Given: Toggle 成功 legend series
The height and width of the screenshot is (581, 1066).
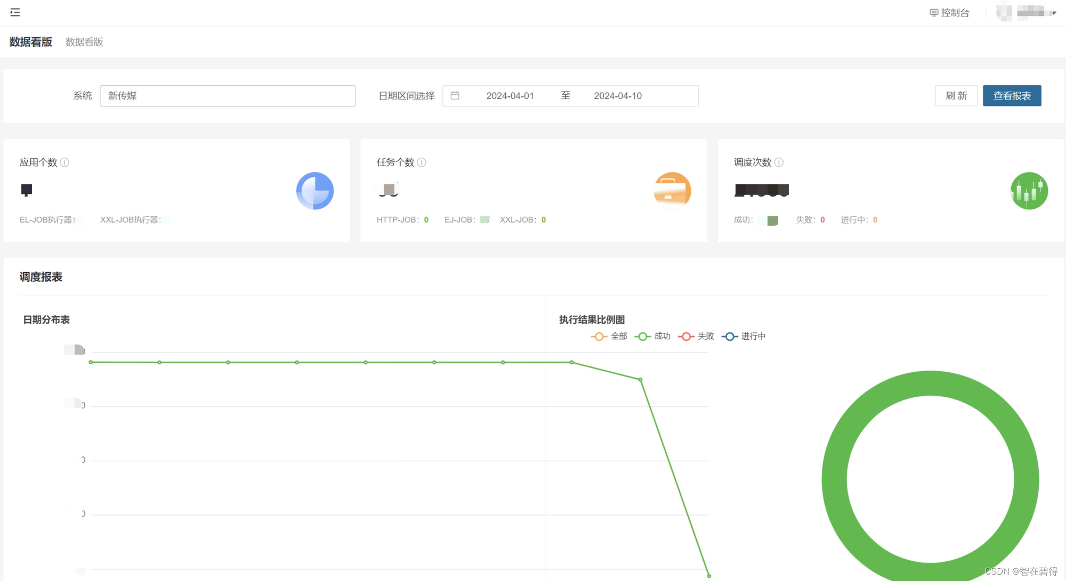Looking at the screenshot, I should [x=652, y=336].
